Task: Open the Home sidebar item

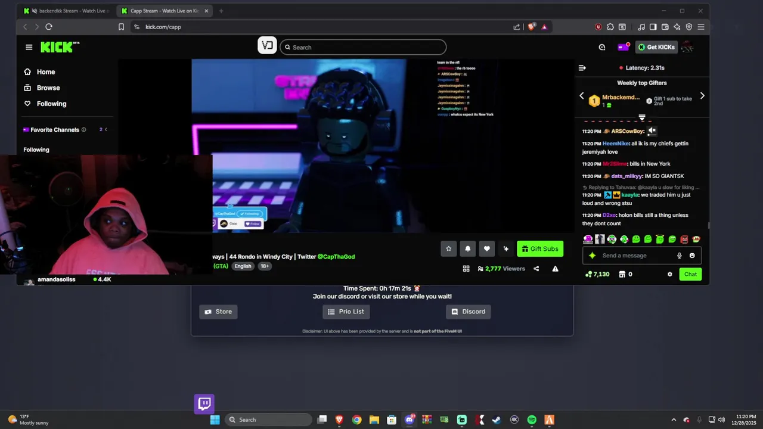Action: coord(39,71)
